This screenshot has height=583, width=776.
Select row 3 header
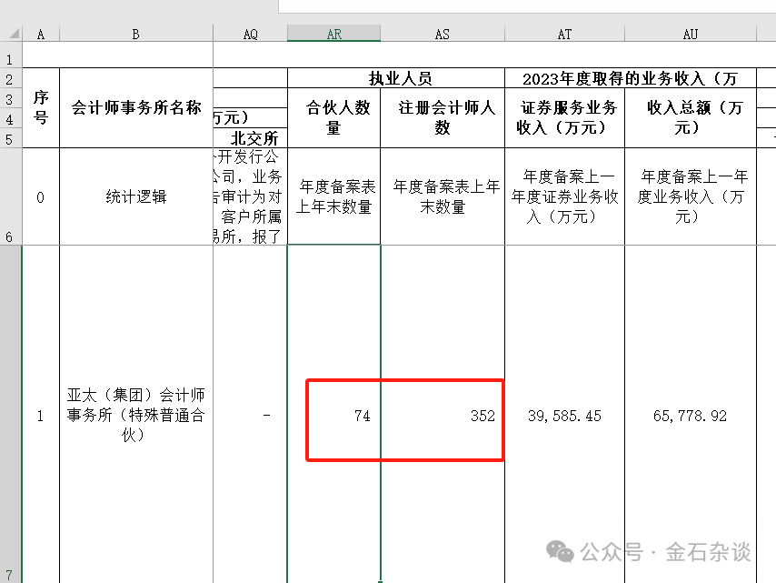point(10,98)
